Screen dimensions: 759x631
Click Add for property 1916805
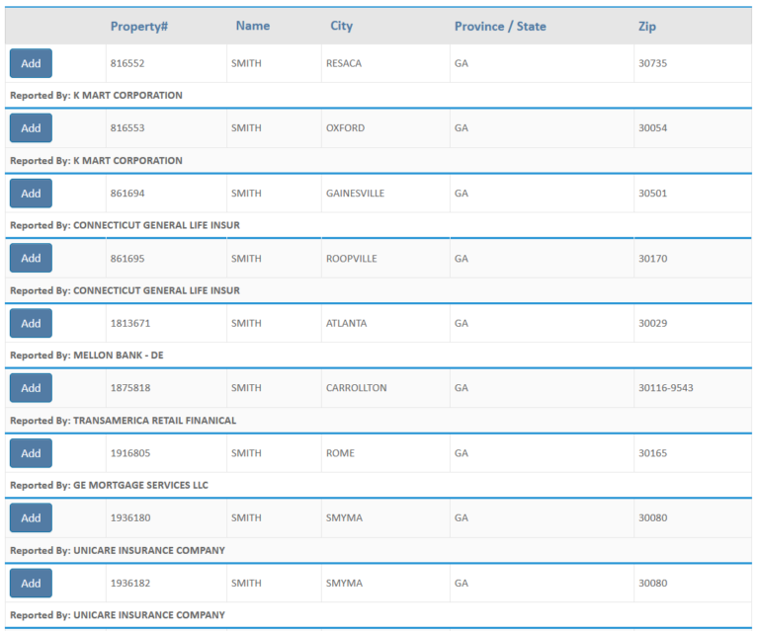pyautogui.click(x=31, y=453)
